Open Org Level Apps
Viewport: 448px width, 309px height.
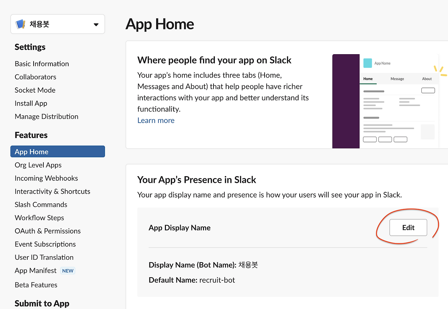click(38, 165)
